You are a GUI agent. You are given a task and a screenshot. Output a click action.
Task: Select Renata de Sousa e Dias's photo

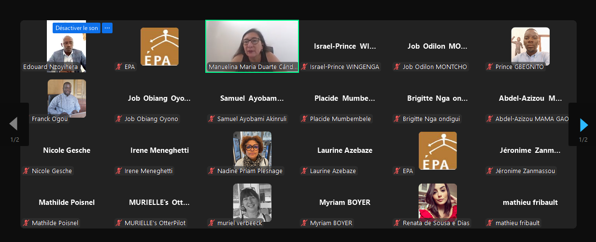pyautogui.click(x=438, y=202)
